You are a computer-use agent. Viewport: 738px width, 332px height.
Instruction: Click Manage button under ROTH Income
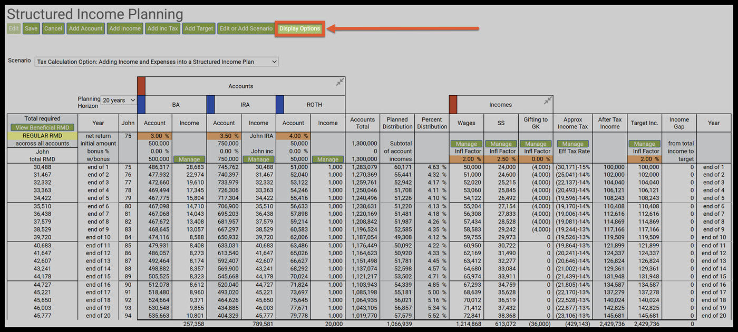tap(328, 159)
